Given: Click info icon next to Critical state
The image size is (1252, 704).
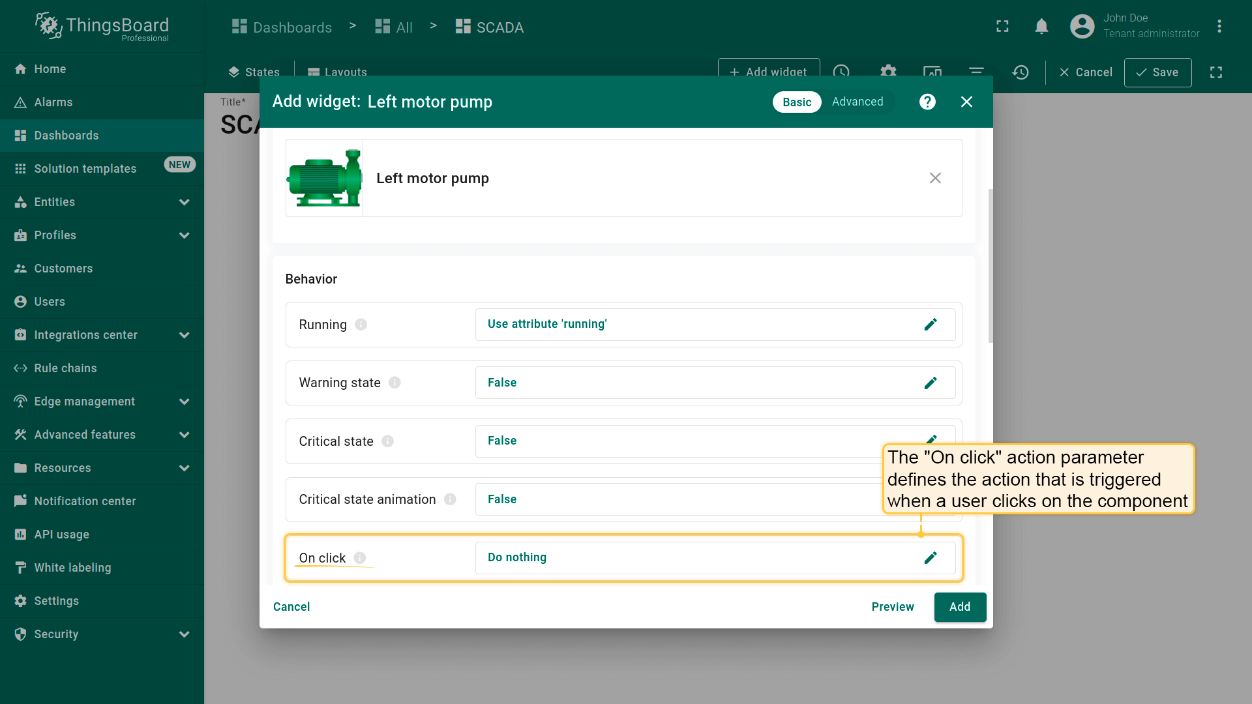Looking at the screenshot, I should pyautogui.click(x=387, y=441).
